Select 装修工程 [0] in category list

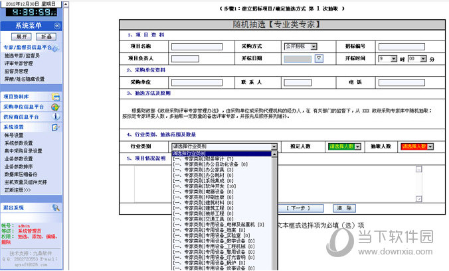[222, 213]
